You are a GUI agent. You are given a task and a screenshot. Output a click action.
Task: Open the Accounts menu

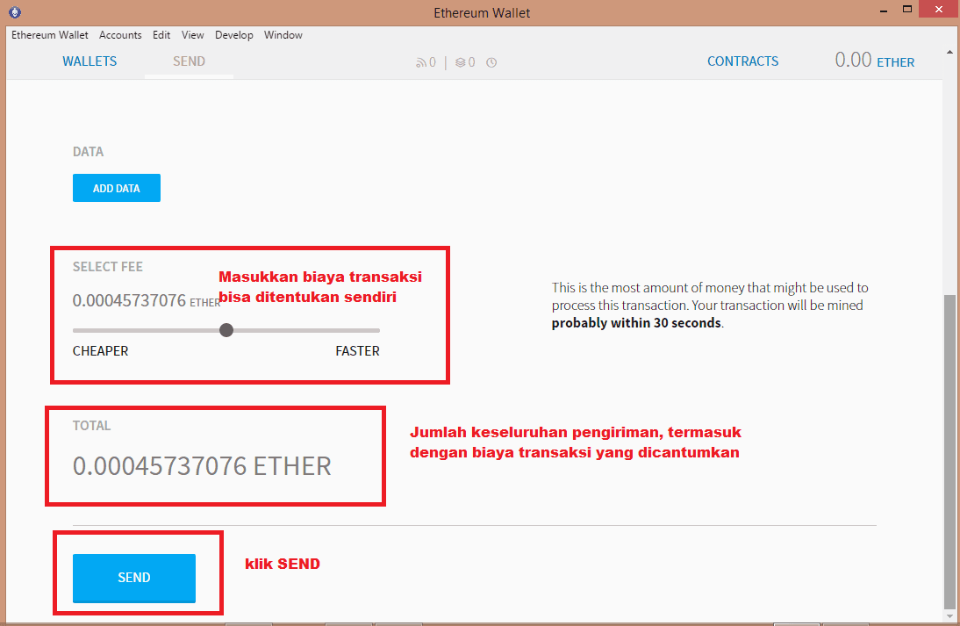tap(120, 35)
